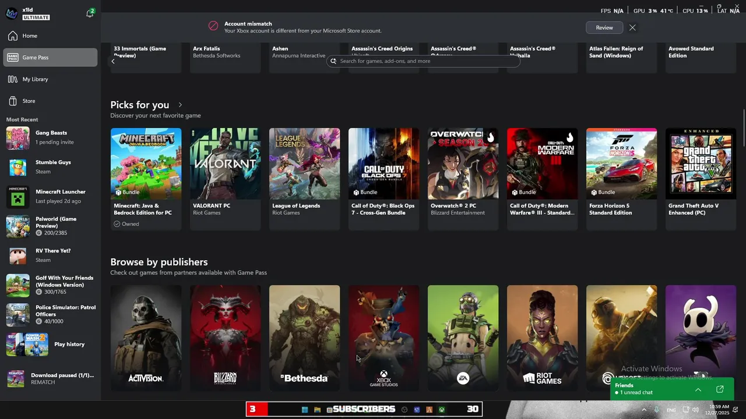Open Call of Duty: Black Ops 7 tile

(383, 179)
